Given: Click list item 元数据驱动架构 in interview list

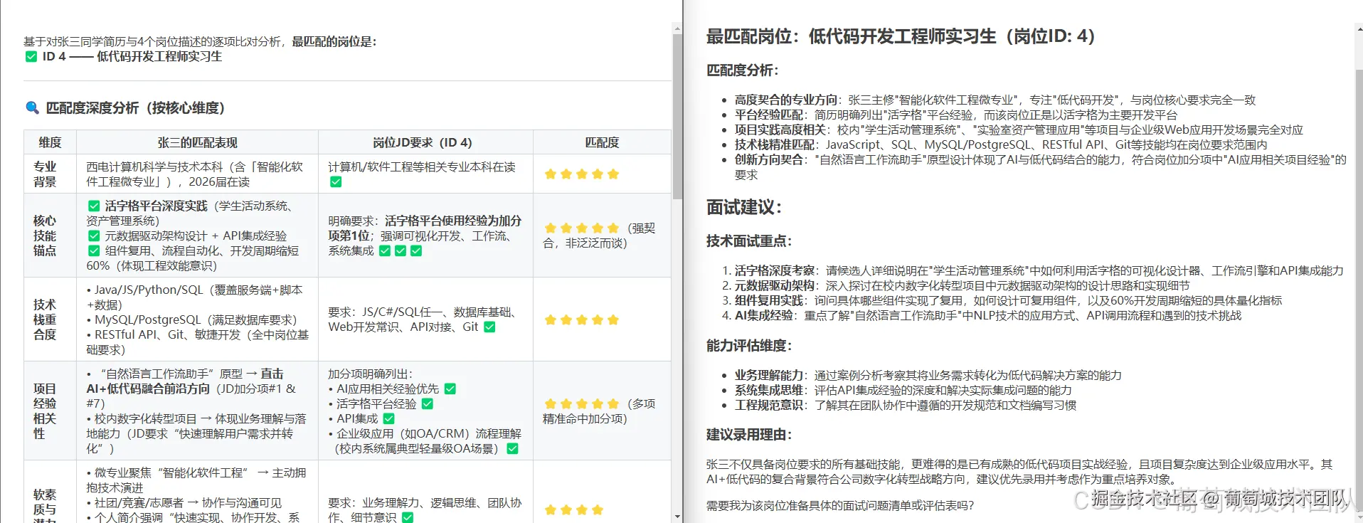Looking at the screenshot, I should 962,285.
